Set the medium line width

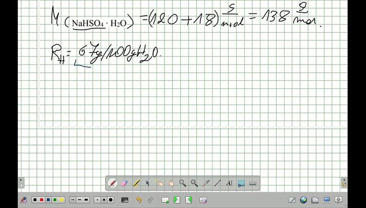click(79, 200)
